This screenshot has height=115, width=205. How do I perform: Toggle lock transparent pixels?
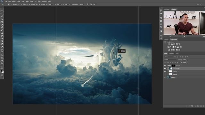pyautogui.click(x=168, y=63)
